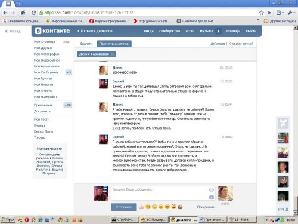
Task: Click the VKontakte logo in header
Action: (x=52, y=31)
